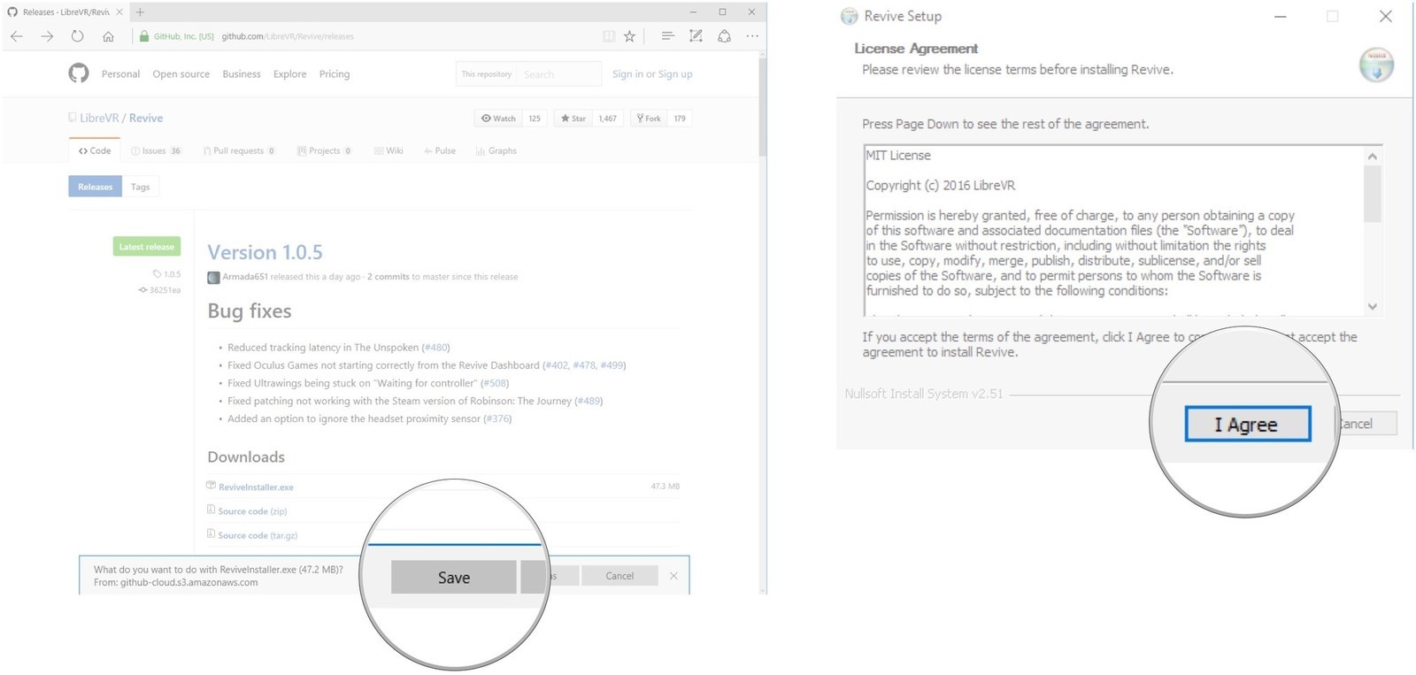Minimize the Revive Setup window
This screenshot has width=1416, height=675.
point(1281,17)
